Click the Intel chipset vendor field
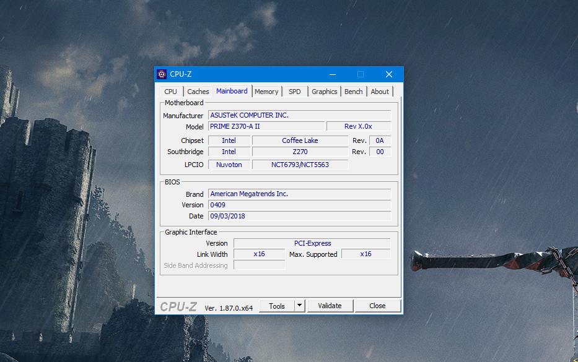This screenshot has height=362, width=578. pos(229,140)
